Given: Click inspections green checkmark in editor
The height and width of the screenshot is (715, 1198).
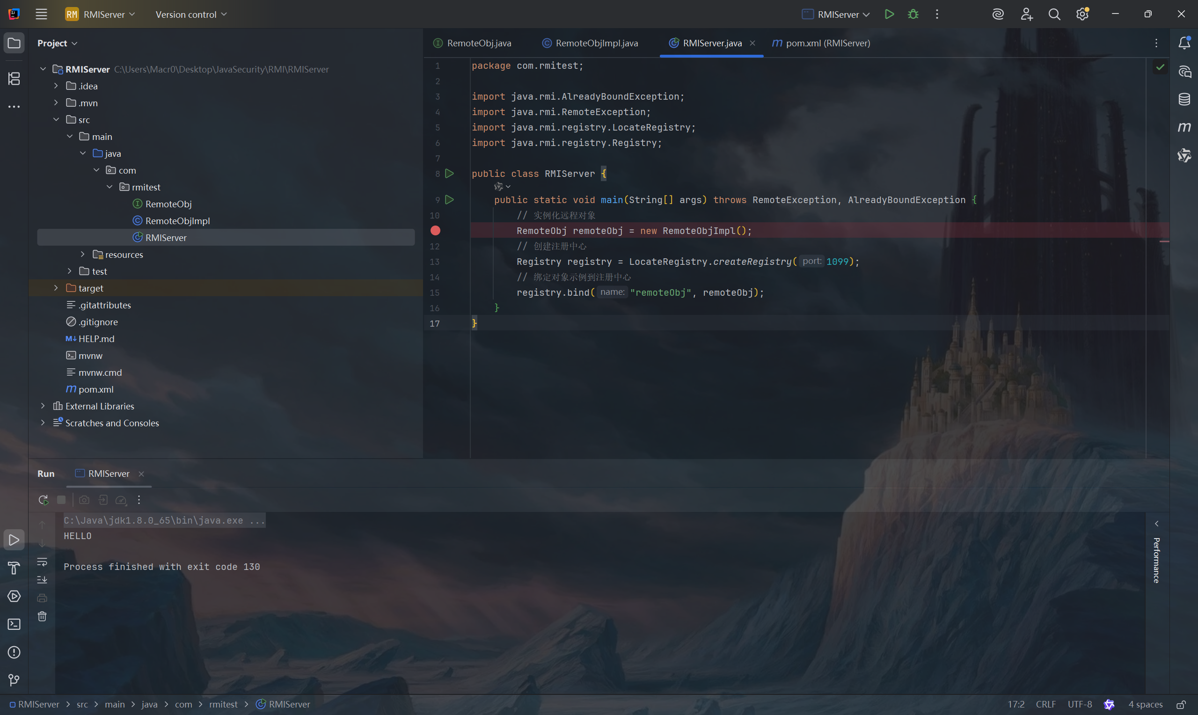Looking at the screenshot, I should pos(1161,67).
